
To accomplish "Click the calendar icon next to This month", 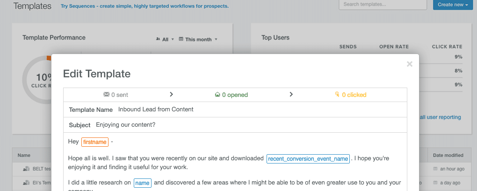I will (x=181, y=39).
